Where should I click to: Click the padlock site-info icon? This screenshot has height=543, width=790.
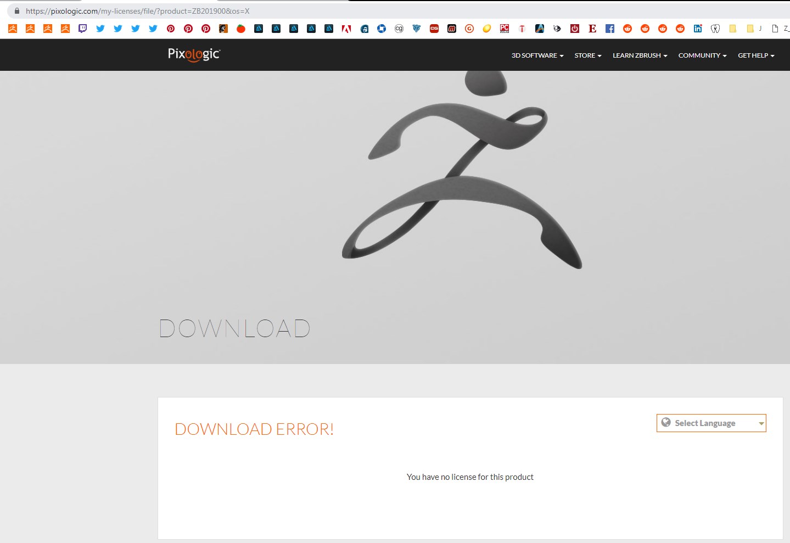click(x=17, y=11)
